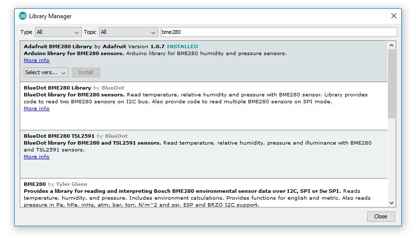Click 'Provides a library for reading' description text
This screenshot has width=416, height=238.
point(182,191)
